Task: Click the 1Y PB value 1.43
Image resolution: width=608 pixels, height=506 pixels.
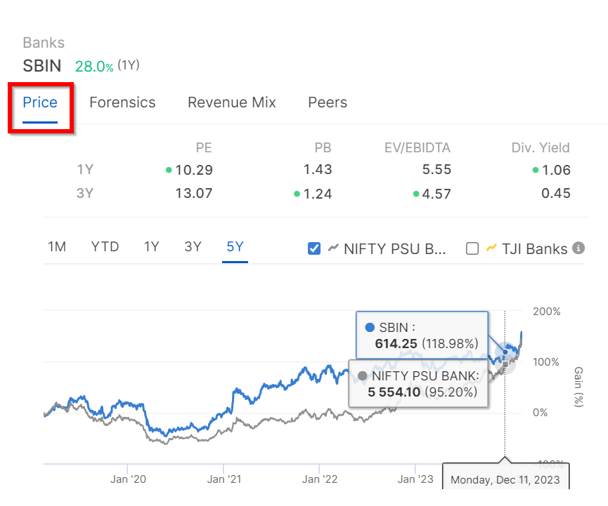Action: click(318, 170)
